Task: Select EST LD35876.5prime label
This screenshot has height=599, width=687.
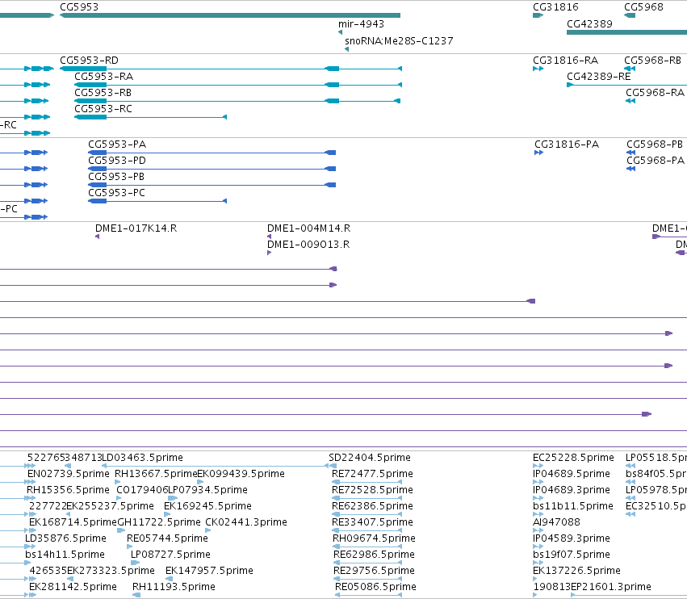Action: (x=65, y=538)
